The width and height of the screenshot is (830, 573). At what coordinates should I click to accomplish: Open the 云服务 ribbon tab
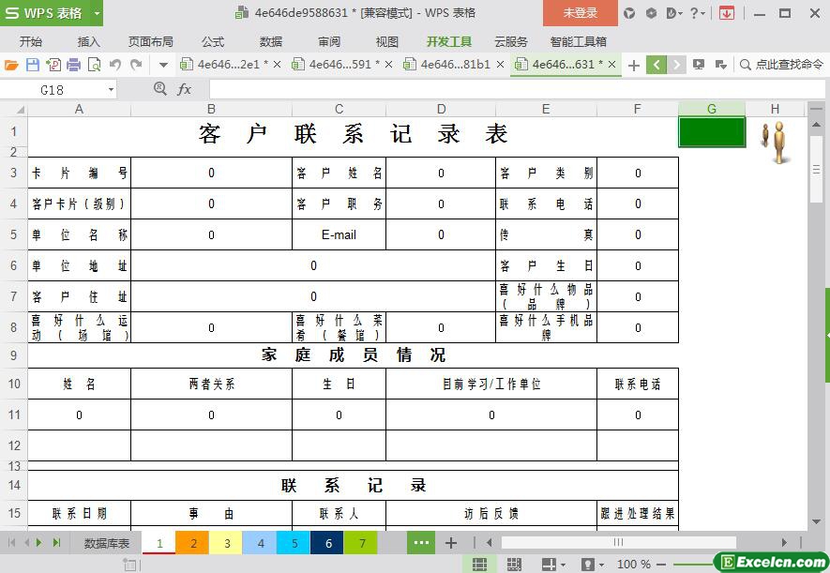coord(511,42)
